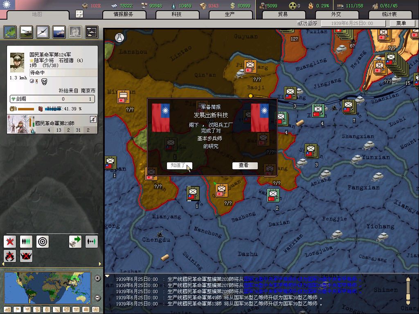Open the 外交 tab
Viewport: 419px width, 314px height.
click(336, 14)
